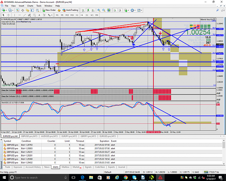
Task: Switch to the H1 timeframe
Action: click(x=77, y=15)
